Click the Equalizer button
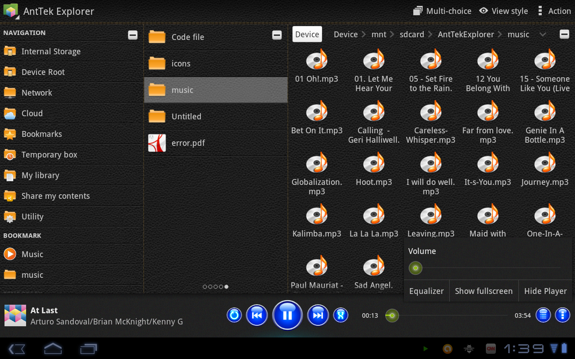Screen dimensions: 575x359 426,291
